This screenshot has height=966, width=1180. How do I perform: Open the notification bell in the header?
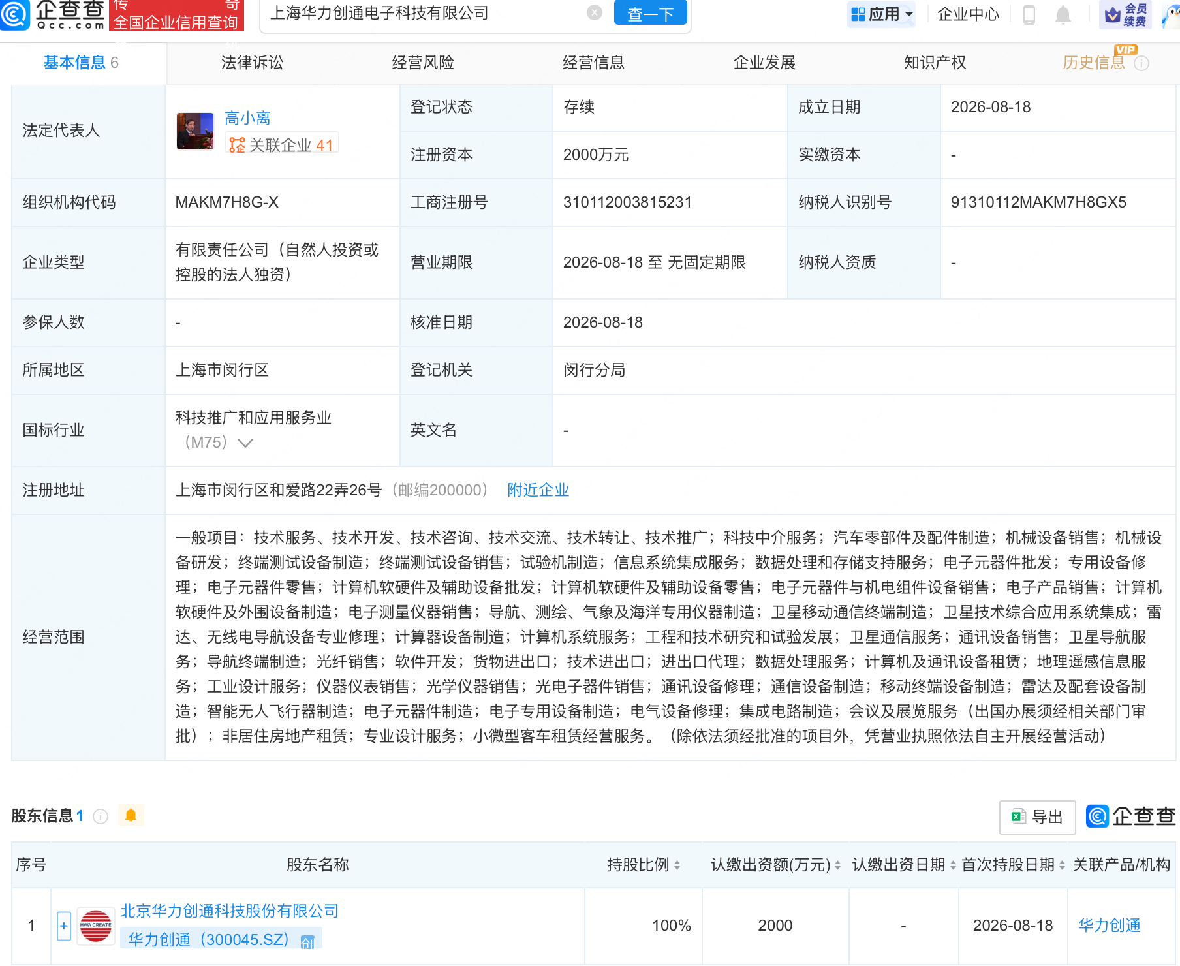tap(1063, 14)
